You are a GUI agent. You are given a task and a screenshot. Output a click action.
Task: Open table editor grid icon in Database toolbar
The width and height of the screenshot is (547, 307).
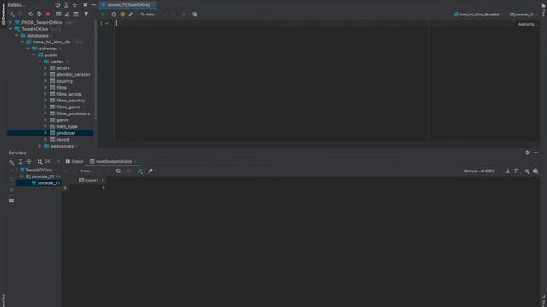pos(58,14)
